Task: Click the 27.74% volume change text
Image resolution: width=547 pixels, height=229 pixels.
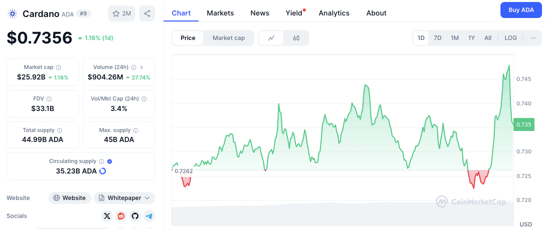Action: pyautogui.click(x=141, y=77)
